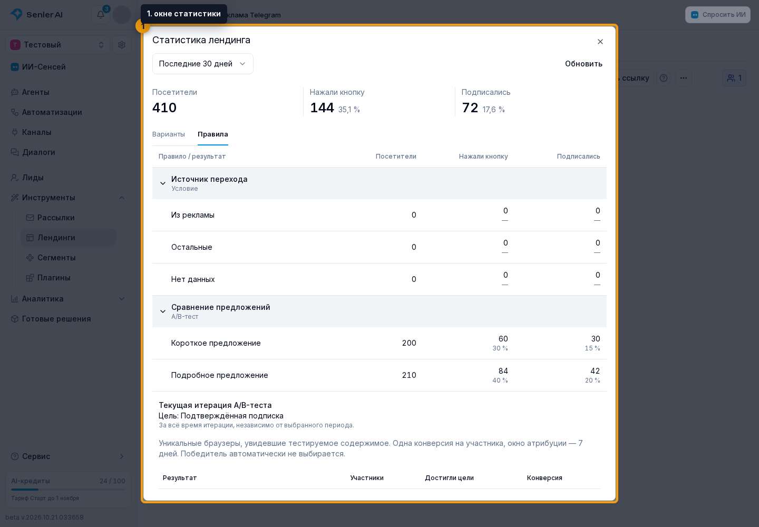Screen dimensions: 759x527
Task: Open the Тестовый project switcher
Action: pyautogui.click(x=58, y=45)
